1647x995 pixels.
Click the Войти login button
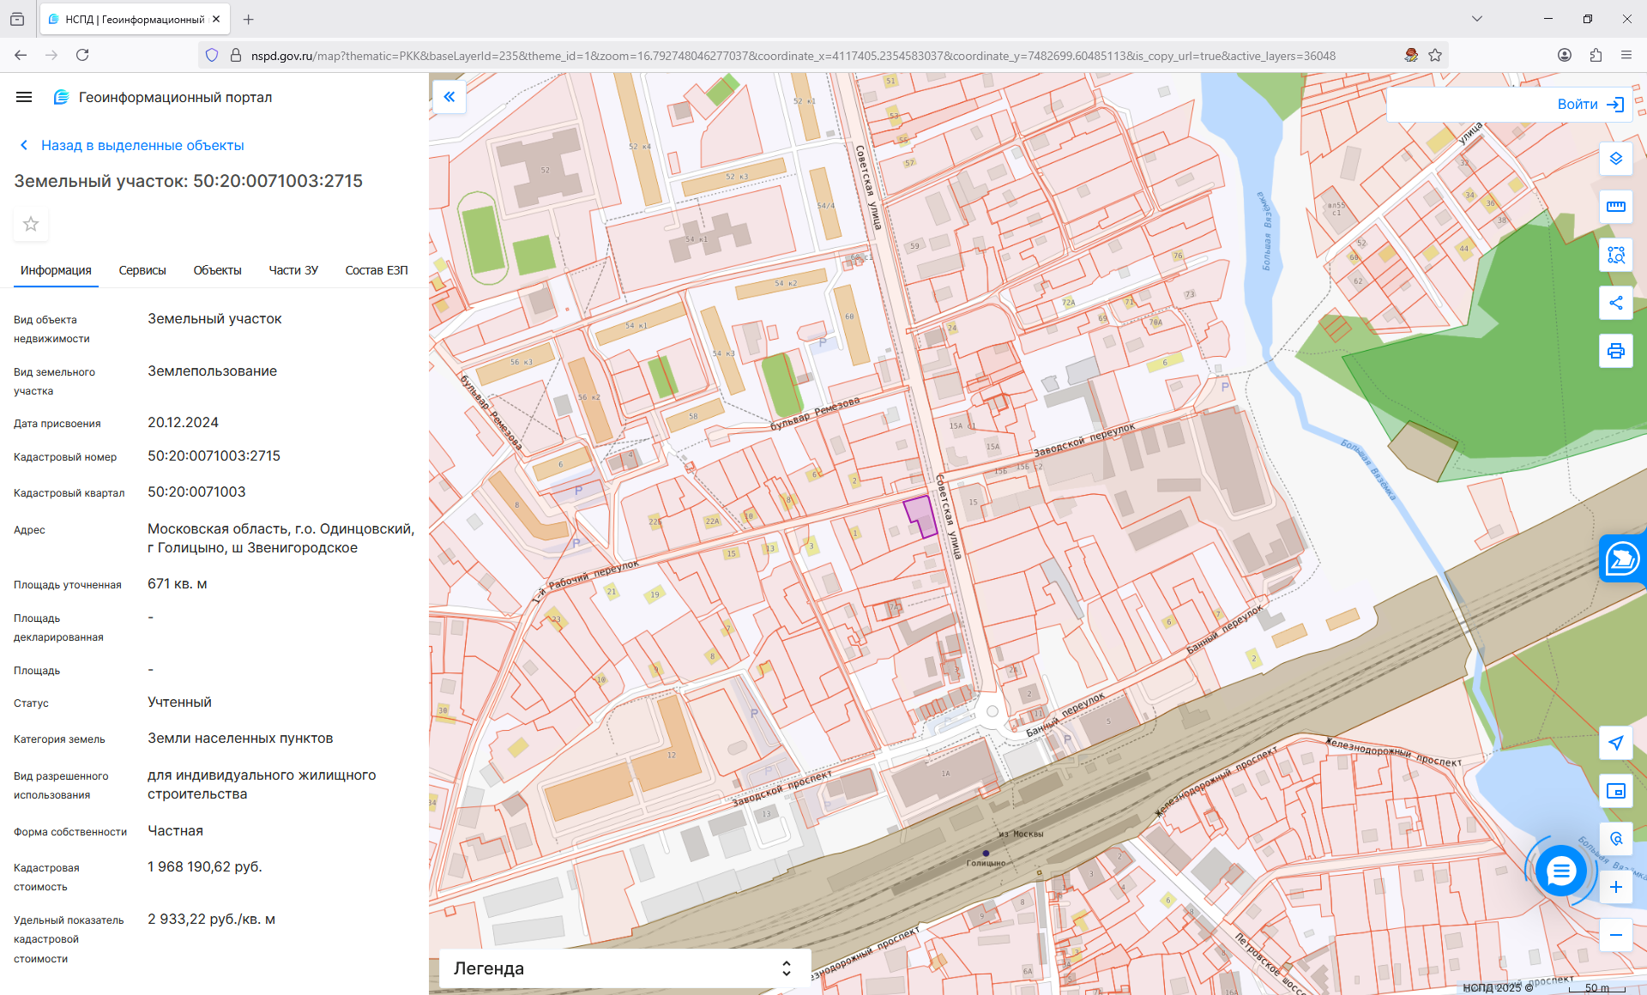pyautogui.click(x=1590, y=105)
